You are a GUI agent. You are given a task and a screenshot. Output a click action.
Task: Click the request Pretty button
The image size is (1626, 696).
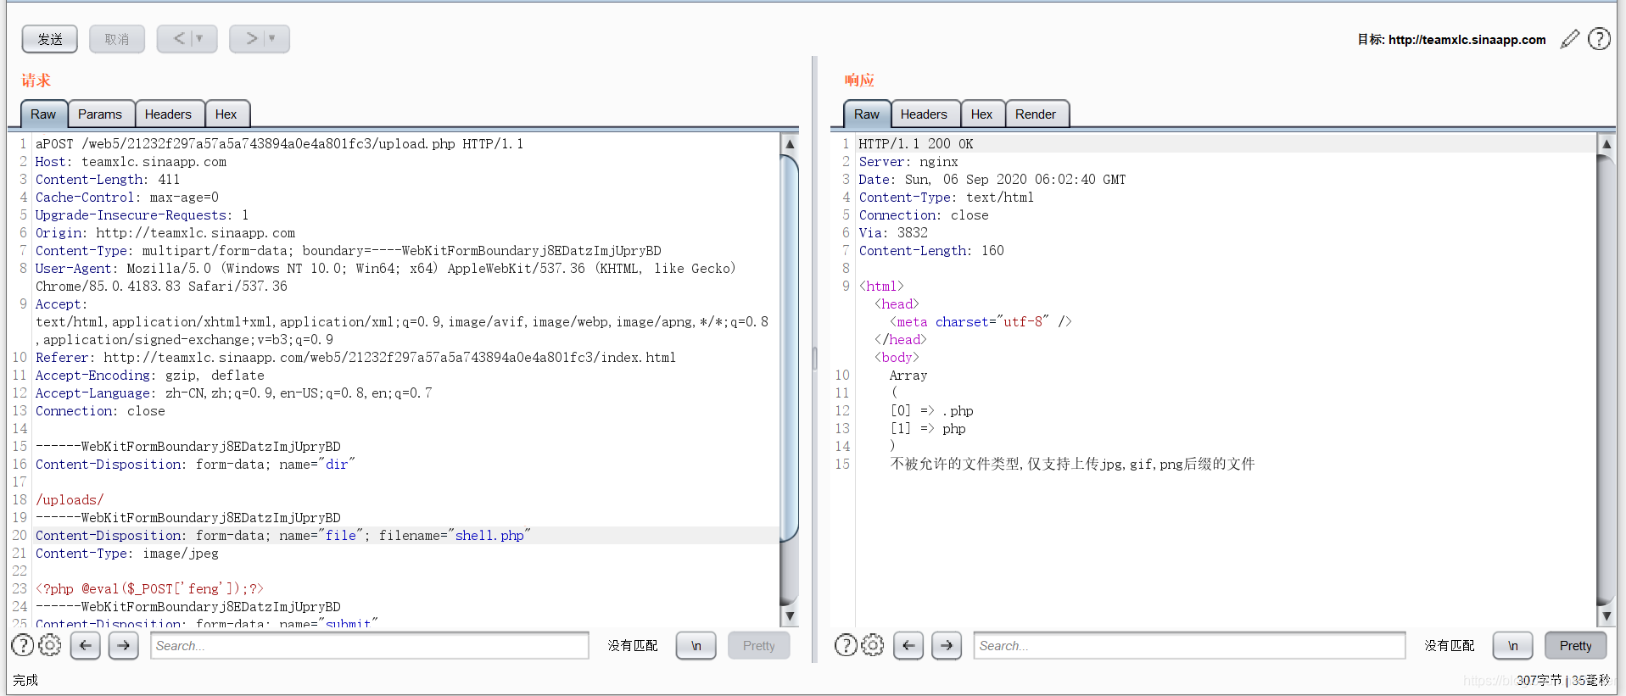coord(759,645)
